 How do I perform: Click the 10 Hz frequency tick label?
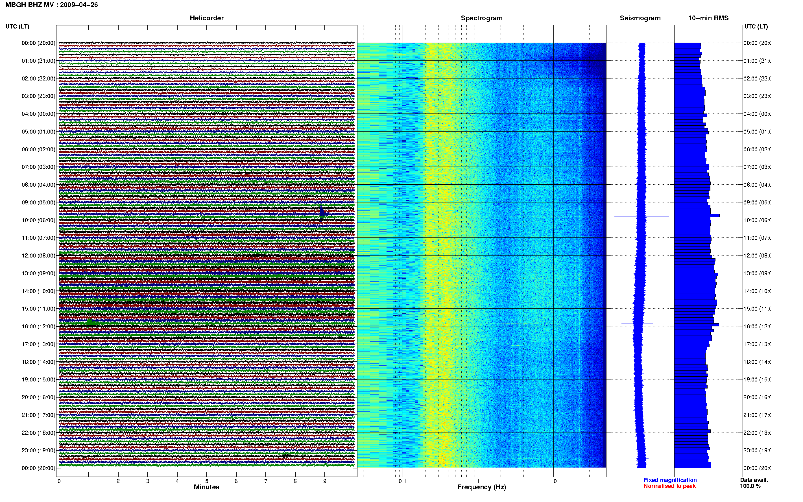coord(553,481)
